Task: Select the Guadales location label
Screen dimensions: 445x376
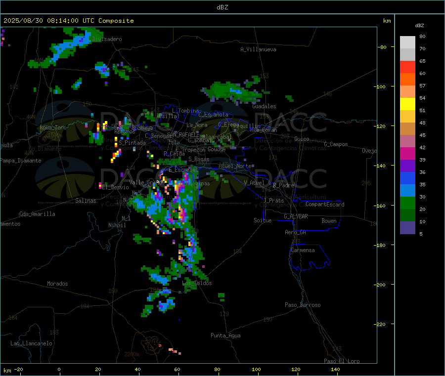Action: [x=264, y=106]
